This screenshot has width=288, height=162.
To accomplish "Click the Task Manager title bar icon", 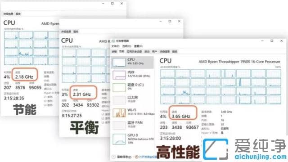I will pos(113,41).
